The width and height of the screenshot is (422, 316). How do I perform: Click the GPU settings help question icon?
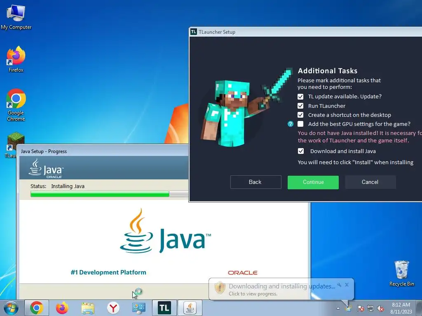coord(291,124)
